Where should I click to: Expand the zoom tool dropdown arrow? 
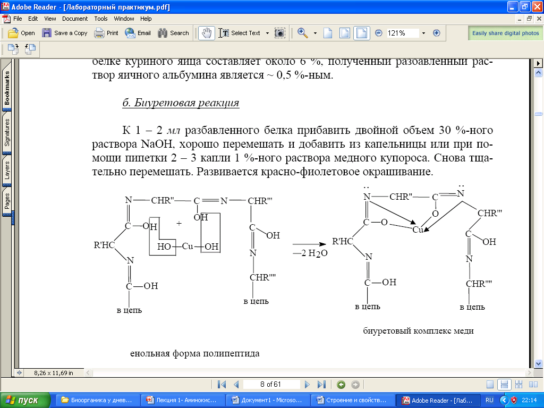point(315,33)
